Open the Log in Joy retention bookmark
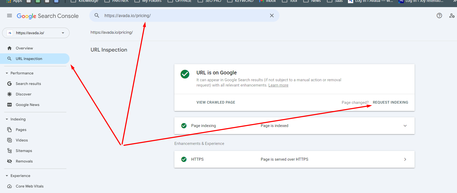457x193 pixels. 421,1
